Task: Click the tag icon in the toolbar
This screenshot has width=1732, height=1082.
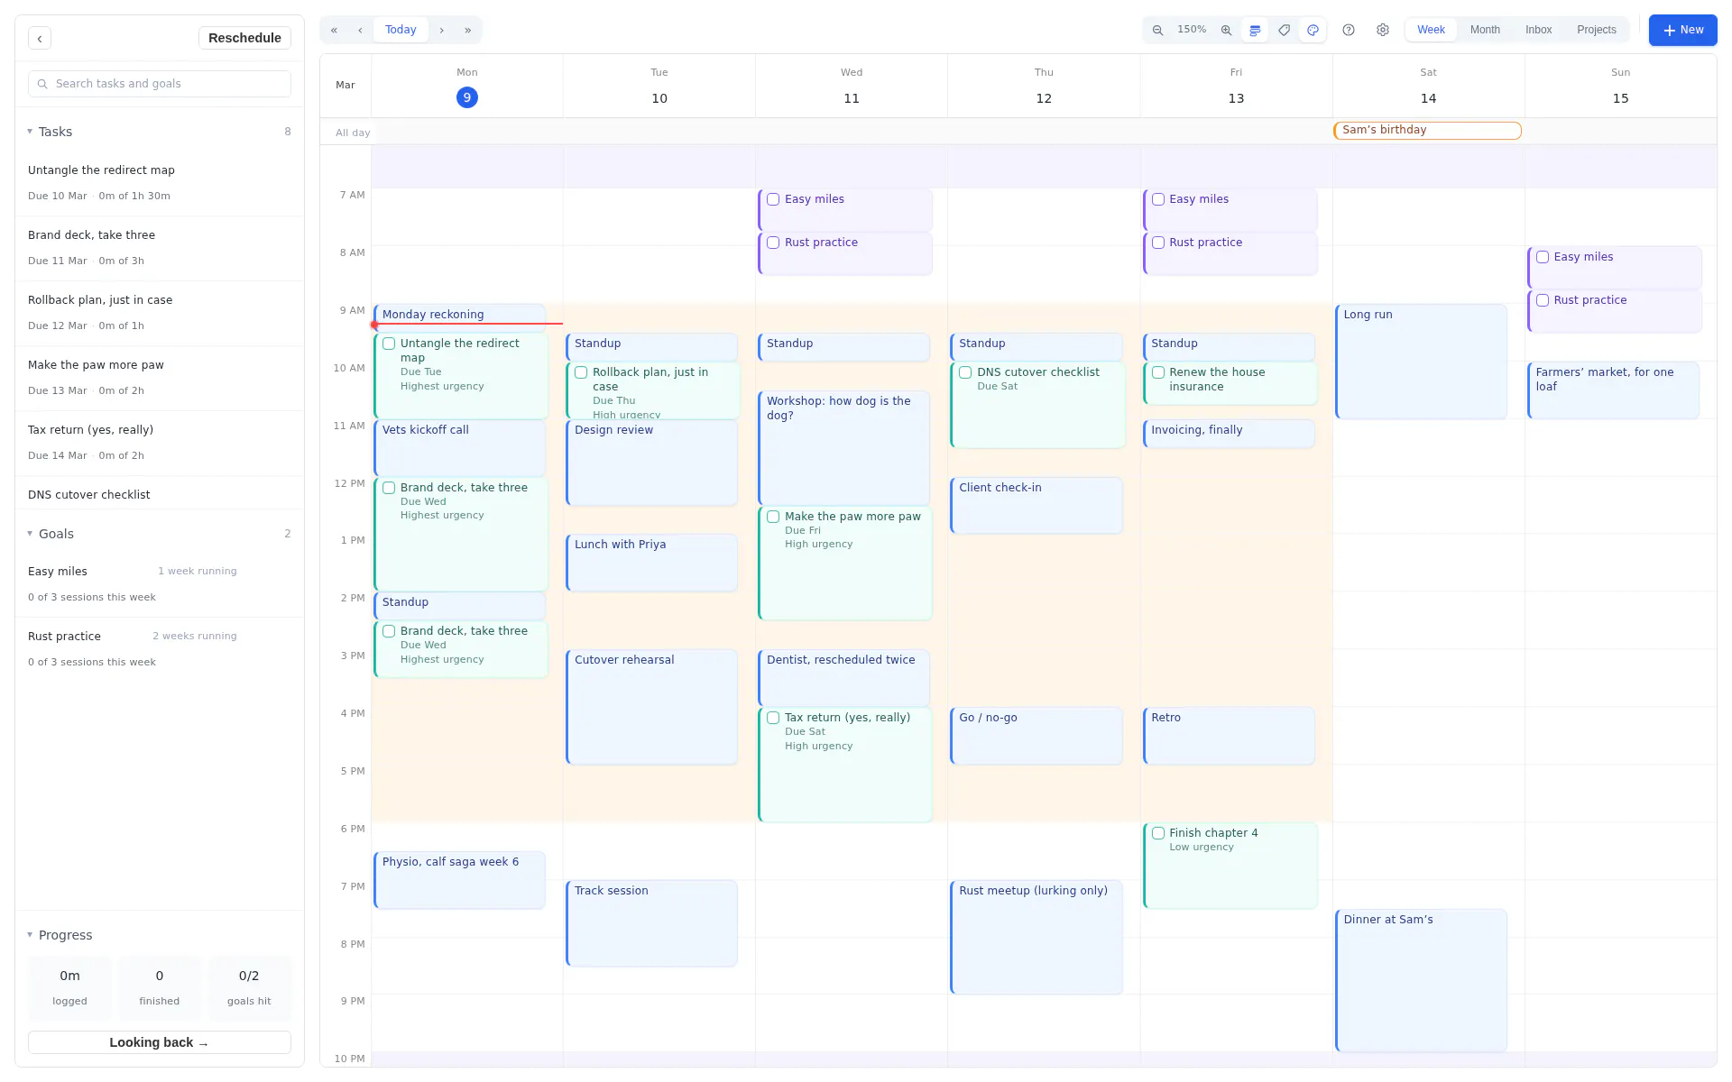Action: (1284, 30)
